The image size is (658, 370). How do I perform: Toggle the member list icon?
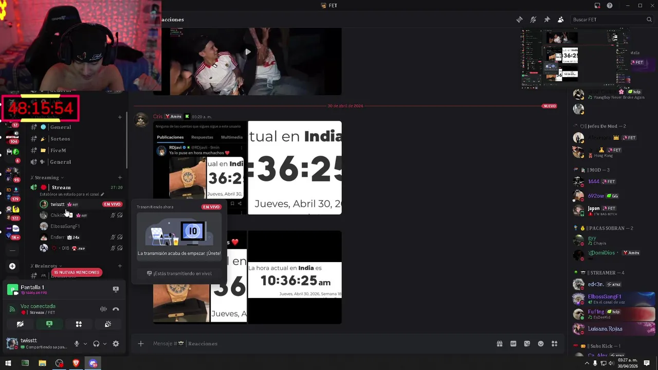point(561,20)
